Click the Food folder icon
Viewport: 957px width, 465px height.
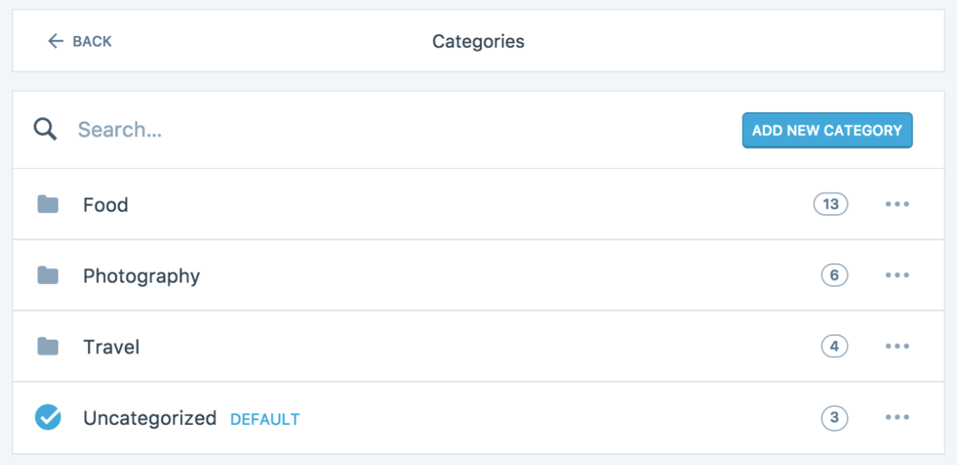(48, 204)
